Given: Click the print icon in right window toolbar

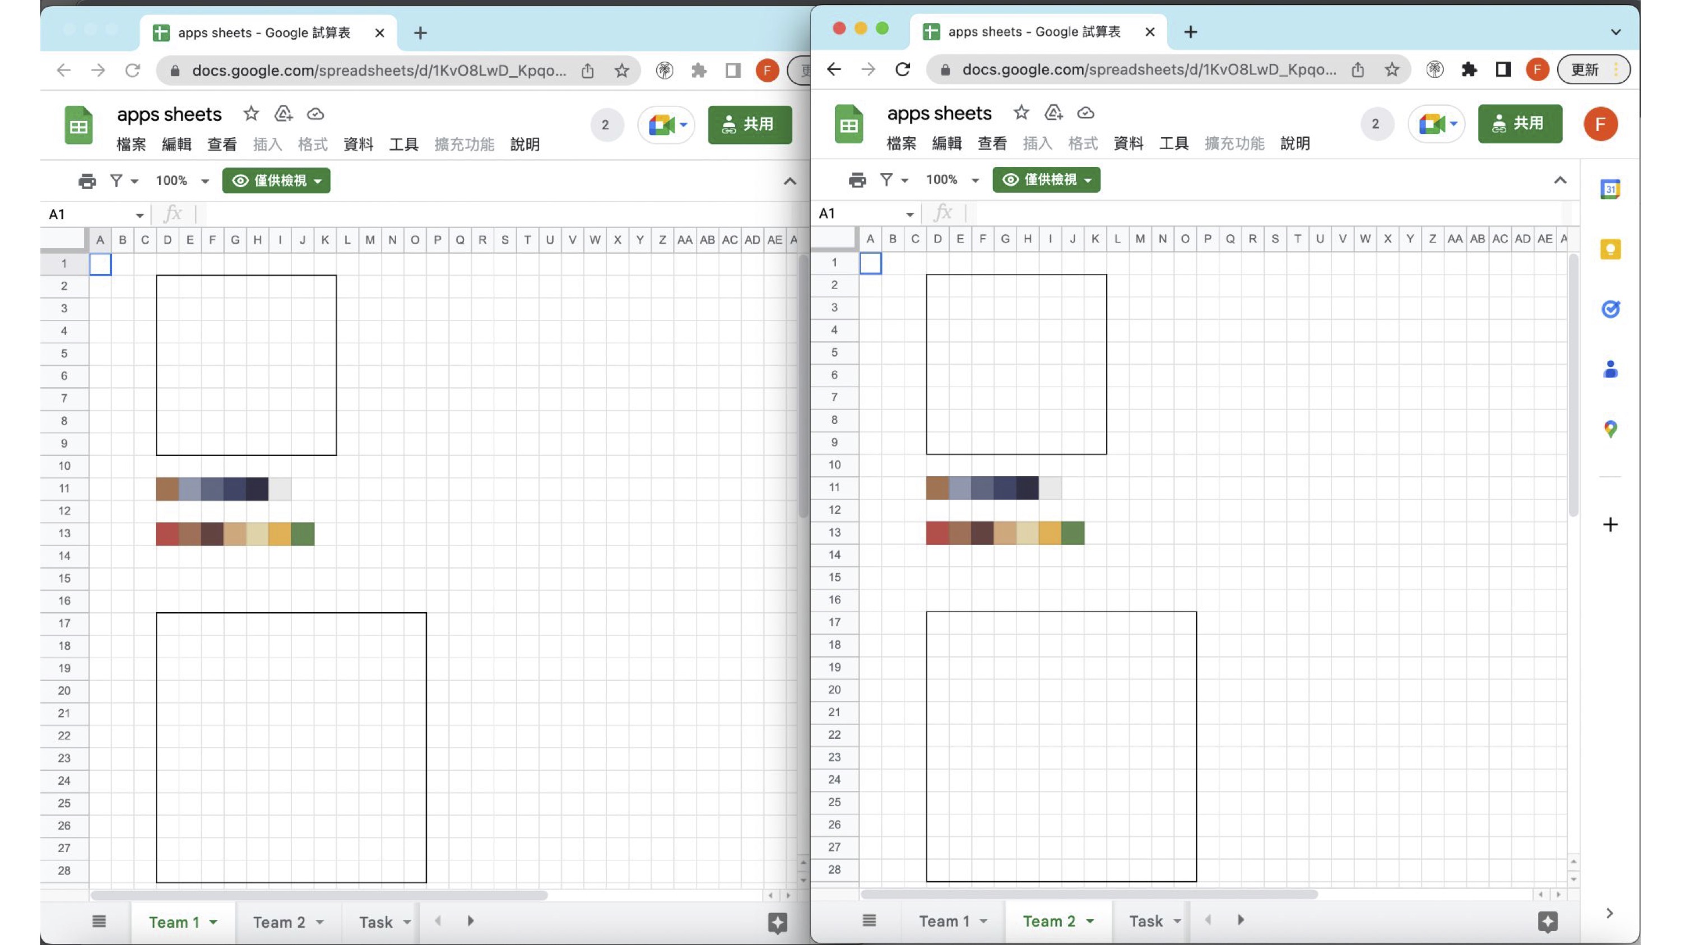Looking at the screenshot, I should (x=857, y=180).
